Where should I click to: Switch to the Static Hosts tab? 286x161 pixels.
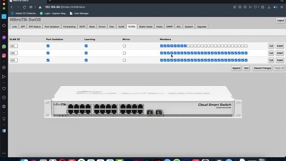(146, 27)
